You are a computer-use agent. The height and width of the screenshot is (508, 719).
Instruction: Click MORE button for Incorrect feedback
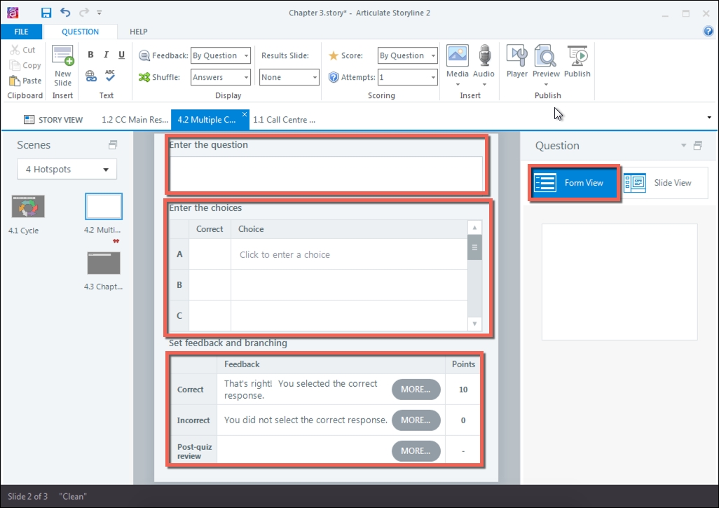click(x=416, y=420)
